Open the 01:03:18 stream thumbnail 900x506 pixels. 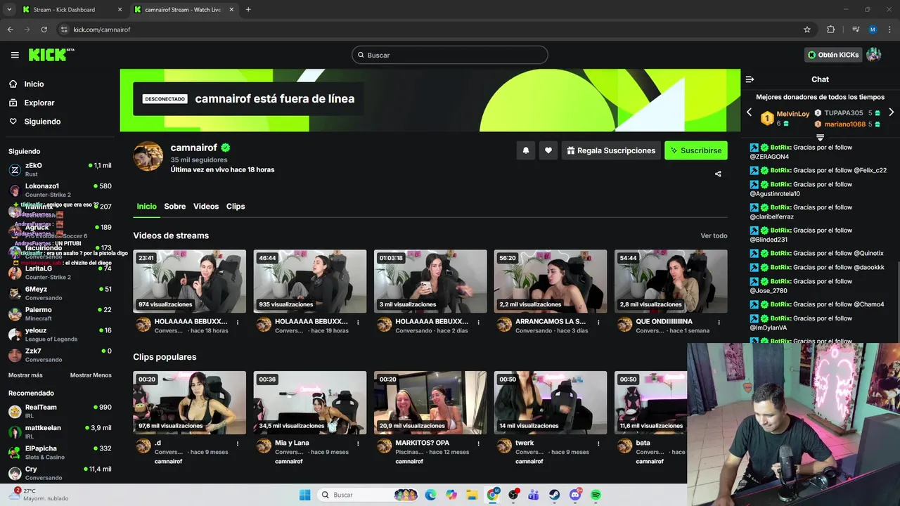point(430,281)
